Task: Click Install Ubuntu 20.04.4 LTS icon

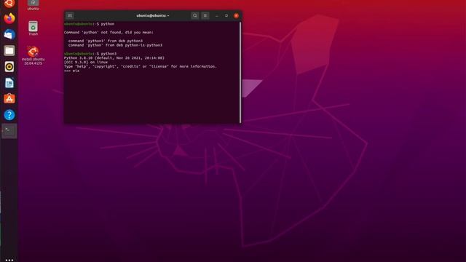Action: (33, 55)
